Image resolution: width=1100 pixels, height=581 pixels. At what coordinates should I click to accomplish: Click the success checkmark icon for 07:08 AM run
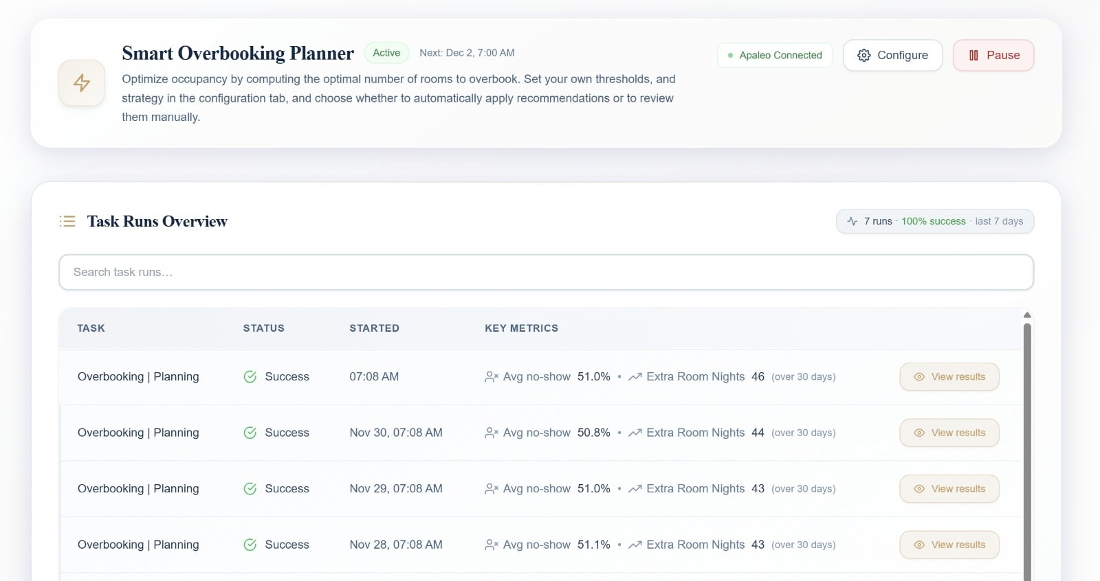pos(250,376)
